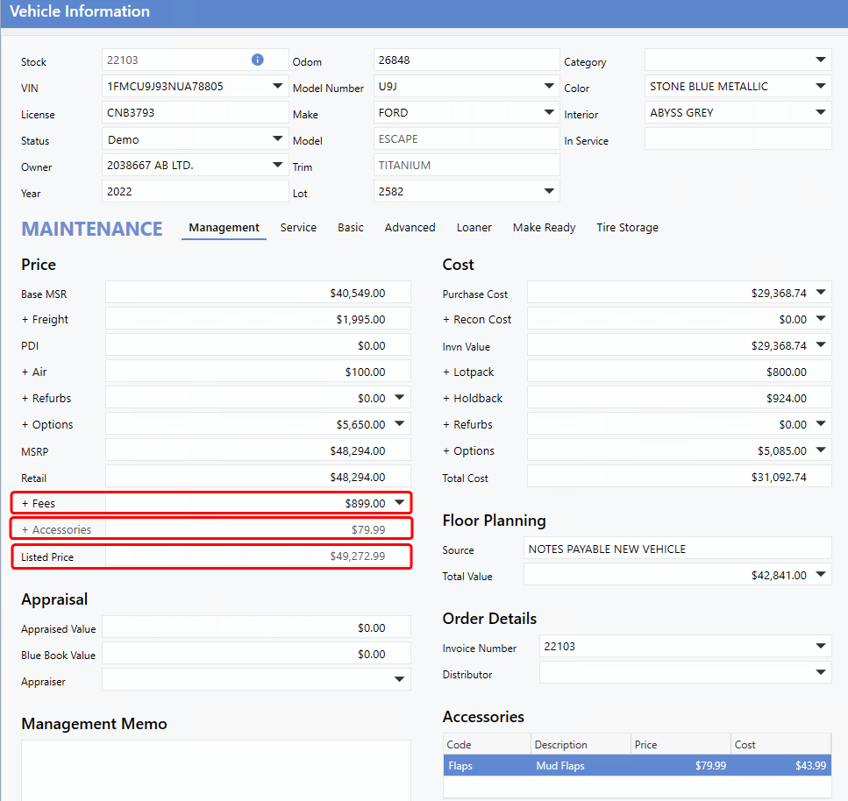Select the Tire Storage tab
This screenshot has width=848, height=801.
pyautogui.click(x=627, y=227)
